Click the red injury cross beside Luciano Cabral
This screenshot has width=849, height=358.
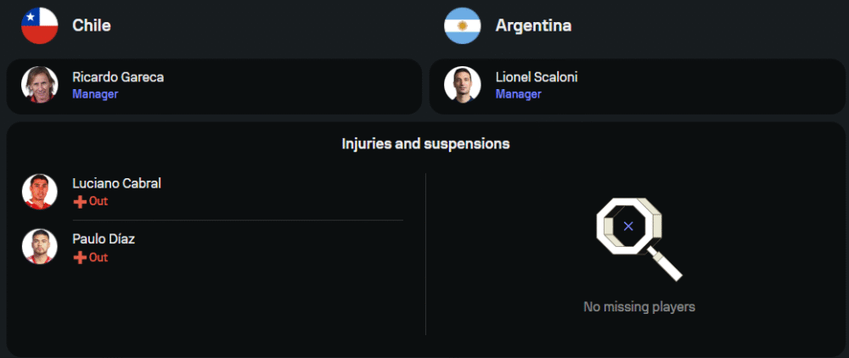[x=80, y=202]
